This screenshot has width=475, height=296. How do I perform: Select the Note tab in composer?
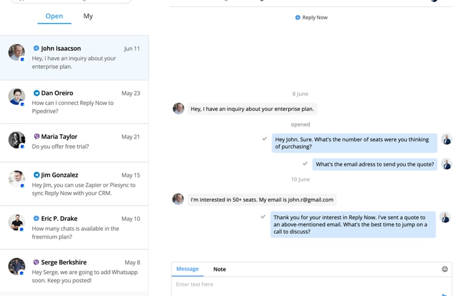click(220, 269)
